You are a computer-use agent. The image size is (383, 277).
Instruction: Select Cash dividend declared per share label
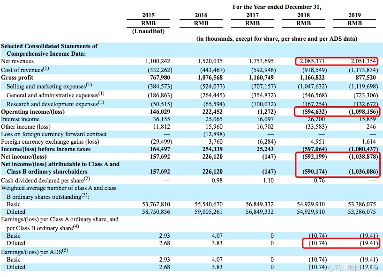pyautogui.click(x=45, y=180)
